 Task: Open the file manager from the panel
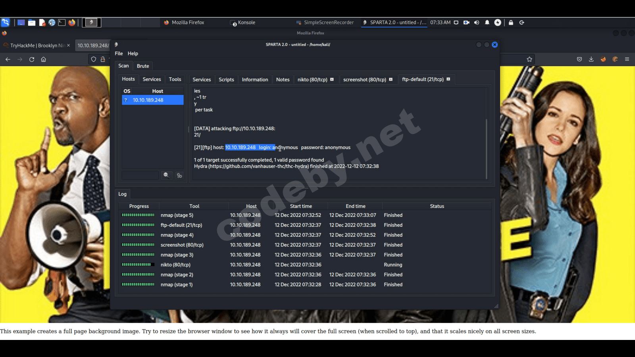[x=32, y=23]
